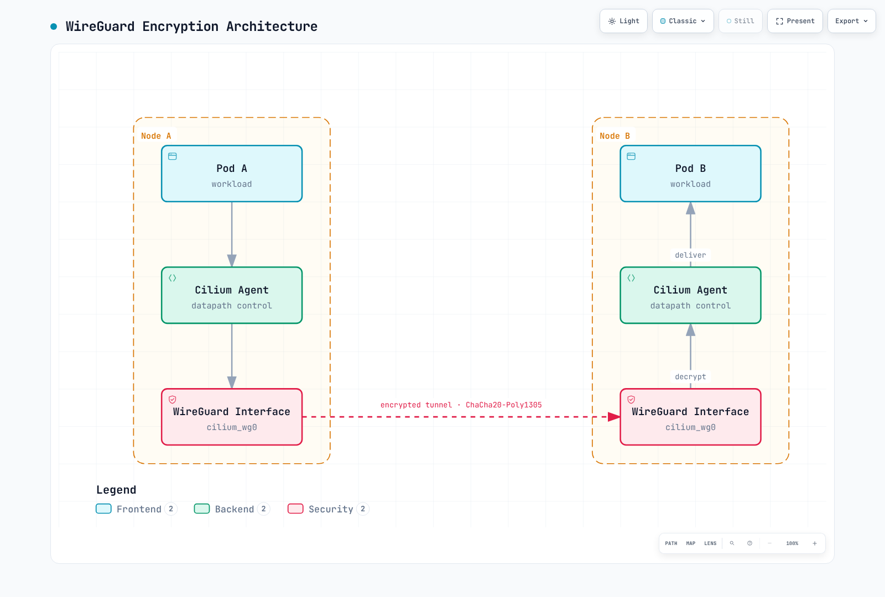The width and height of the screenshot is (885, 597).
Task: Click the light sun icon in Light button
Action: pyautogui.click(x=612, y=21)
